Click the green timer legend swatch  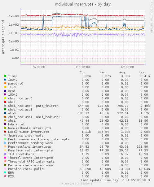(5, 76)
